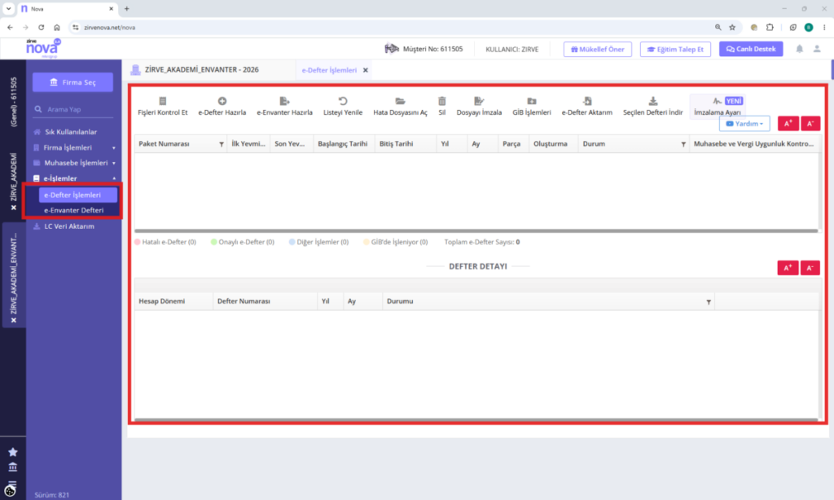Open Canlı Destek button
The height and width of the screenshot is (500, 834).
751,49
